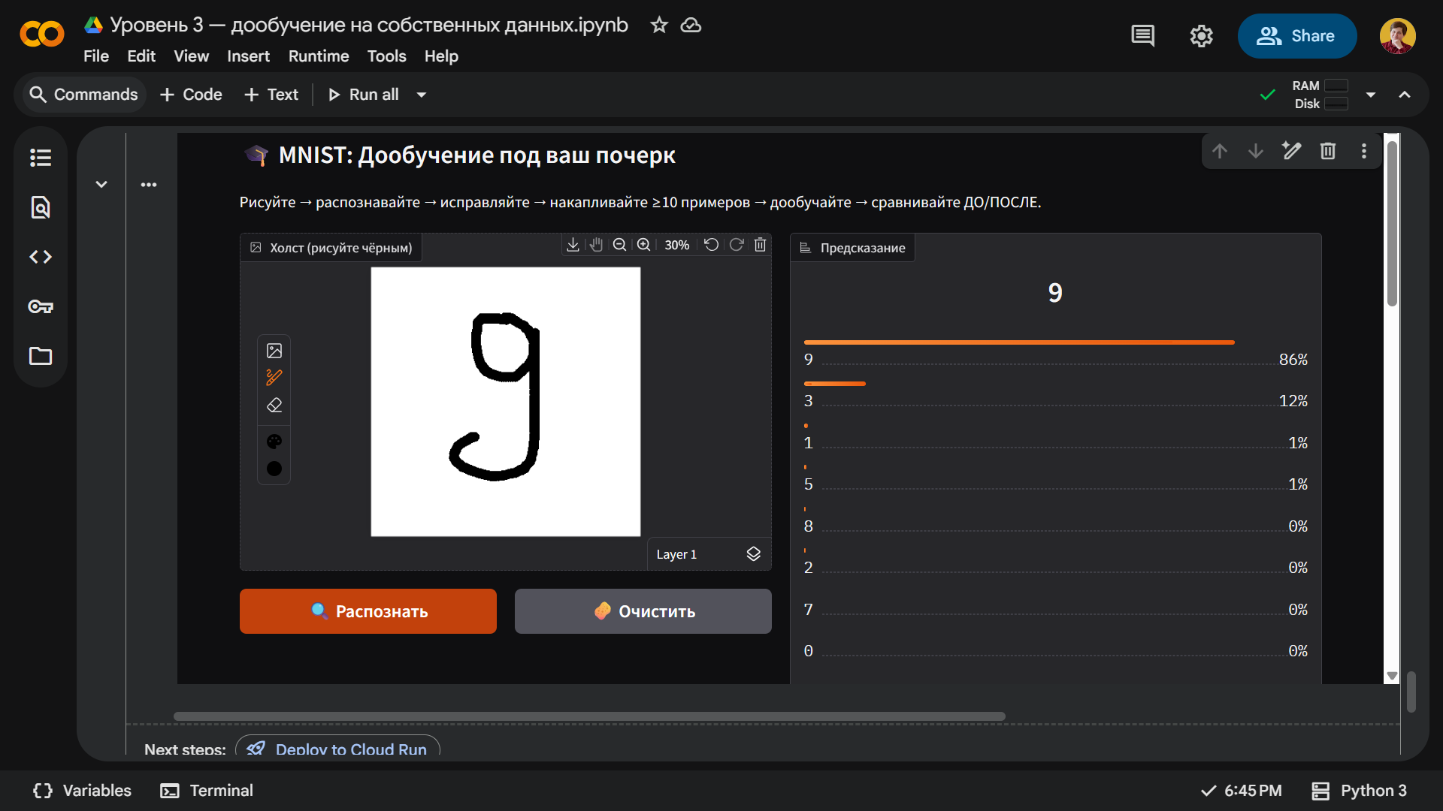Screen dimensions: 1443x811
Task: Select the eraser tool in the canvas toolbar
Action: (274, 405)
